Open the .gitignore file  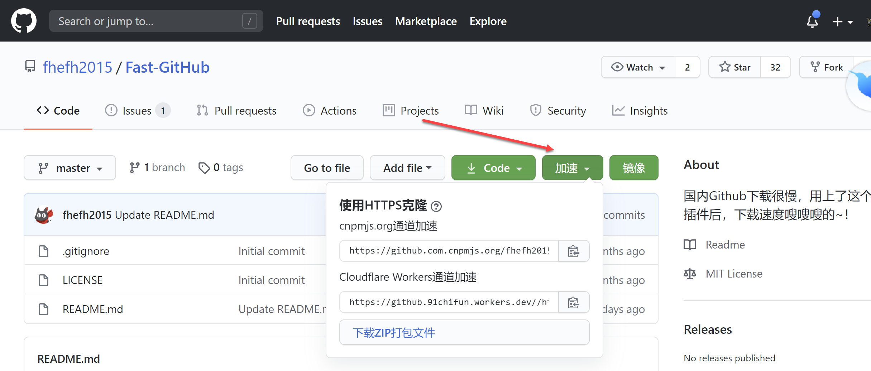(86, 251)
